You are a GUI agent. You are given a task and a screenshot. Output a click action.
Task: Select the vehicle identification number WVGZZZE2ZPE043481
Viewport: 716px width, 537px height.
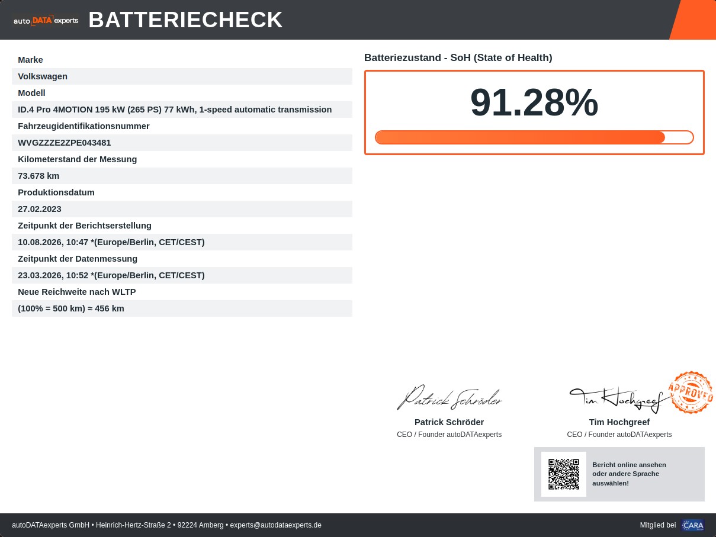click(65, 143)
